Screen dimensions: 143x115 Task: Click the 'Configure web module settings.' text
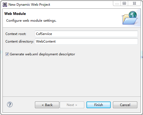(x=31, y=21)
